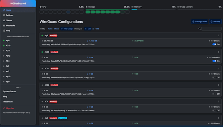This screenshot has width=223, height=127.
Task: Display configurations as List
Action: (x=88, y=29)
